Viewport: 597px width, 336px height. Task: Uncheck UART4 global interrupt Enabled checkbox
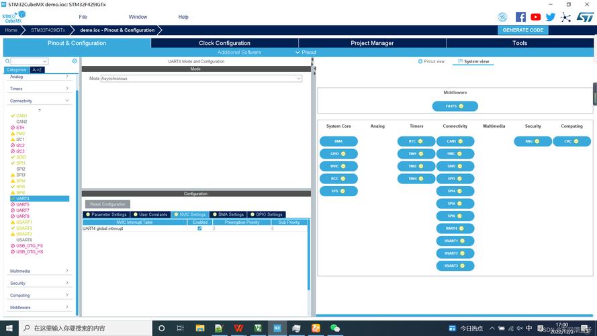(199, 228)
